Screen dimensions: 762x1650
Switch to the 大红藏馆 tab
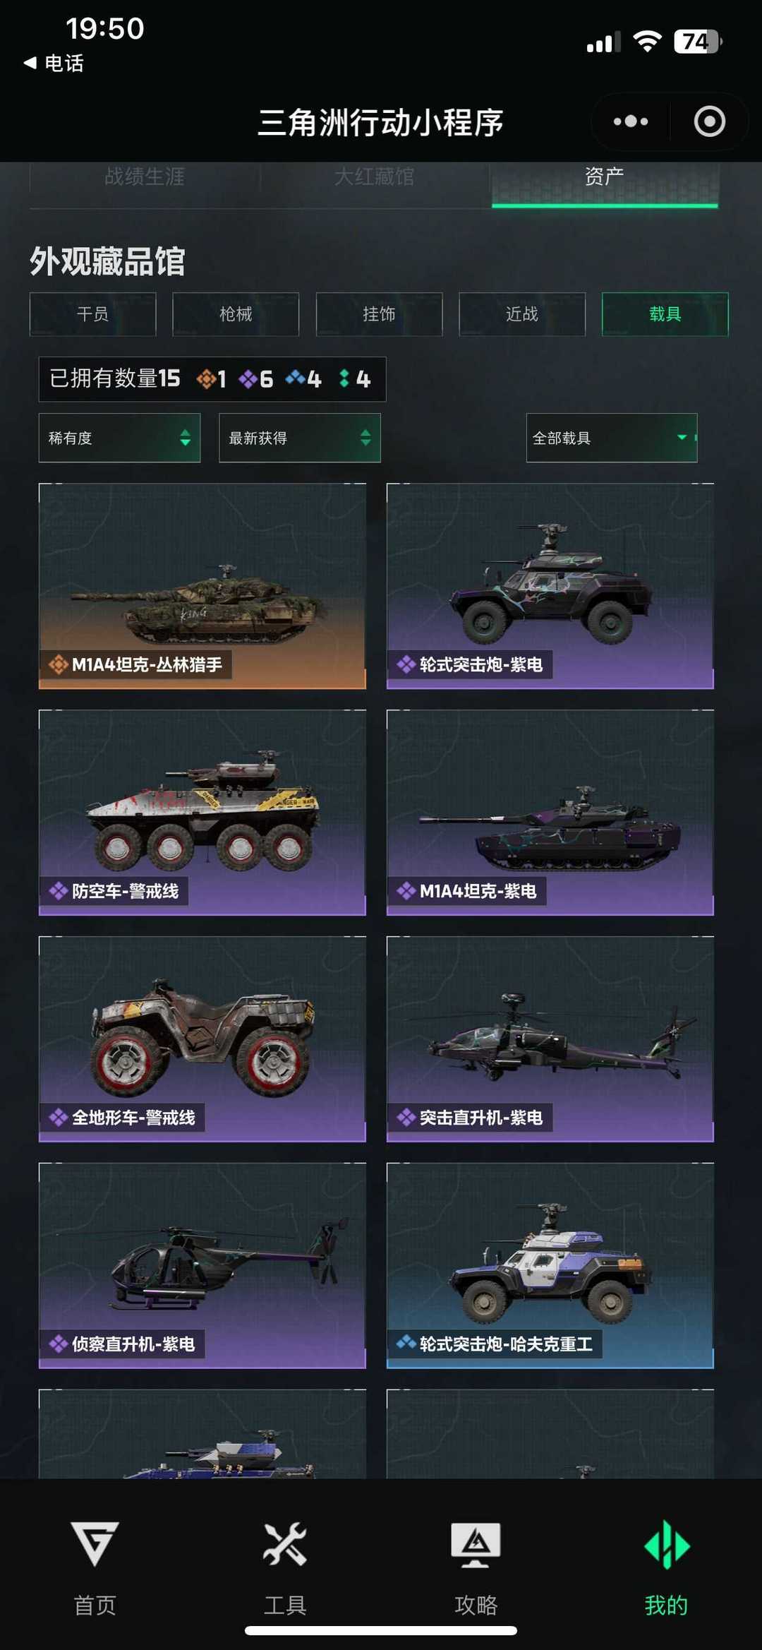pyautogui.click(x=374, y=177)
